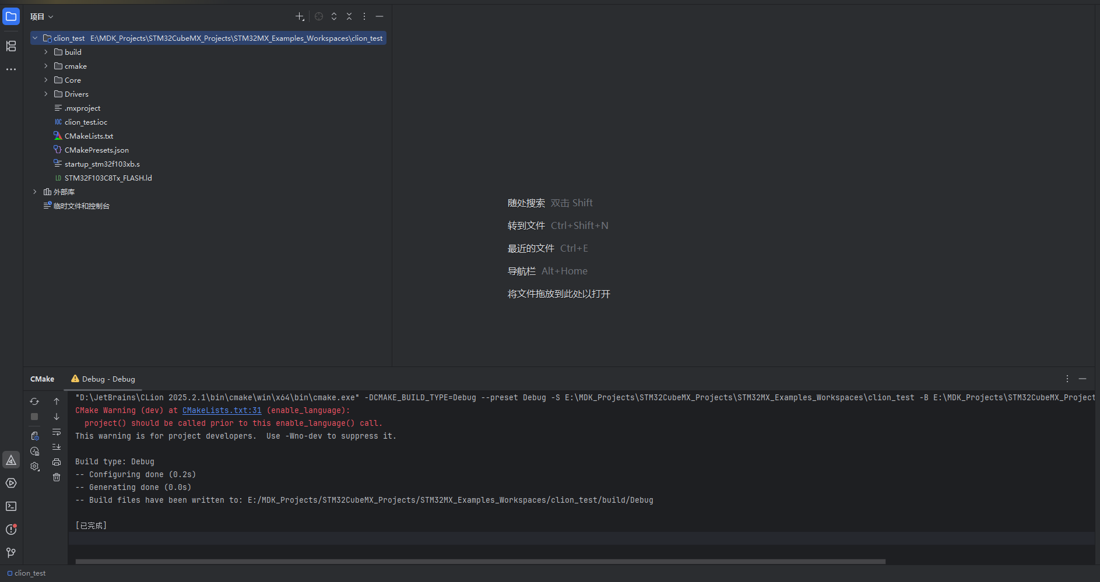Click expand all icon in project panel
The image size is (1100, 582).
pyautogui.click(x=334, y=17)
